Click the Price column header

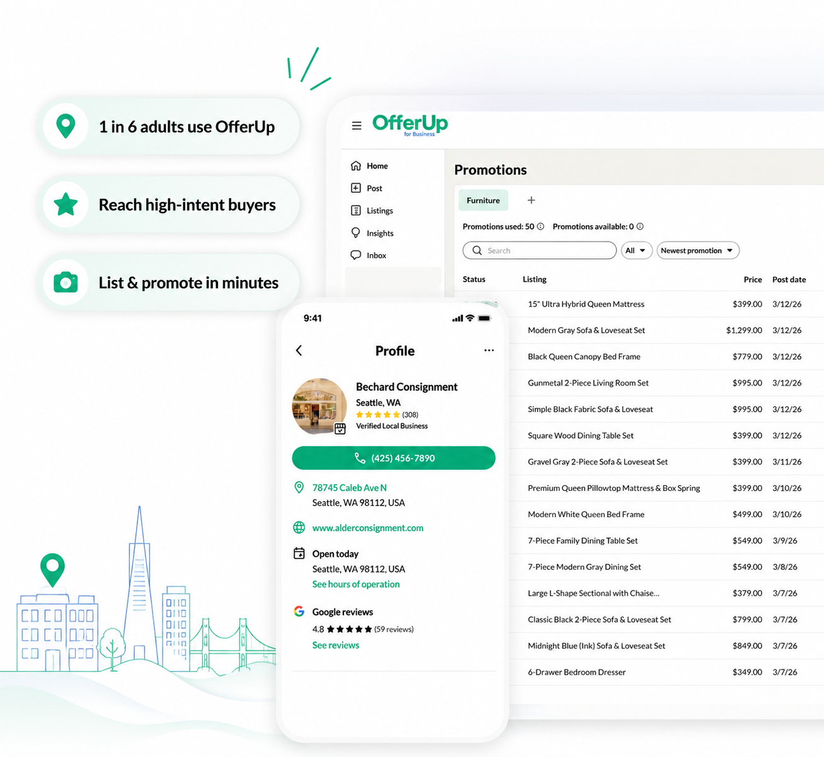tap(753, 279)
